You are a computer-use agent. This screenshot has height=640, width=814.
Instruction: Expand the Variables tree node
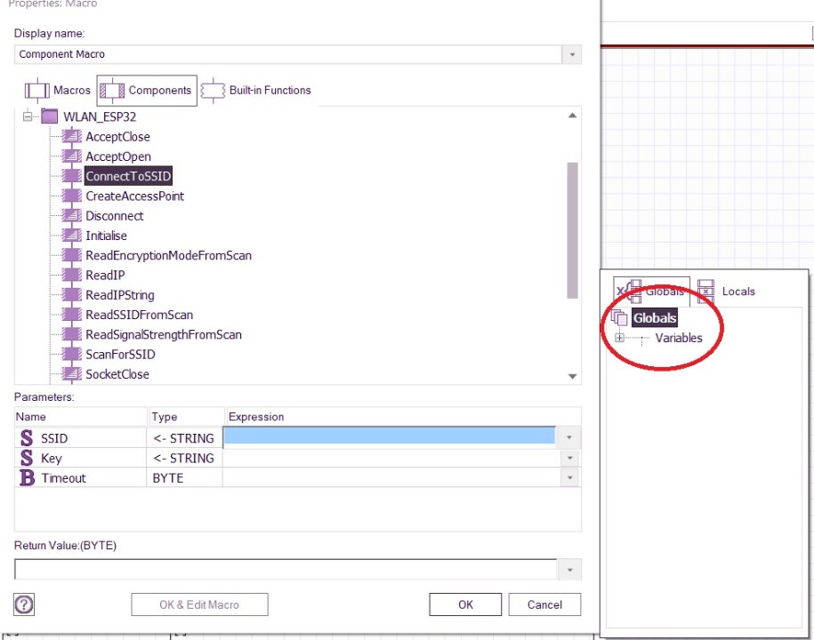[620, 338]
